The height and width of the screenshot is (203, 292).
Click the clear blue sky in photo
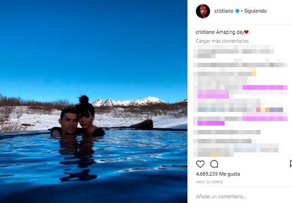click(x=93, y=47)
